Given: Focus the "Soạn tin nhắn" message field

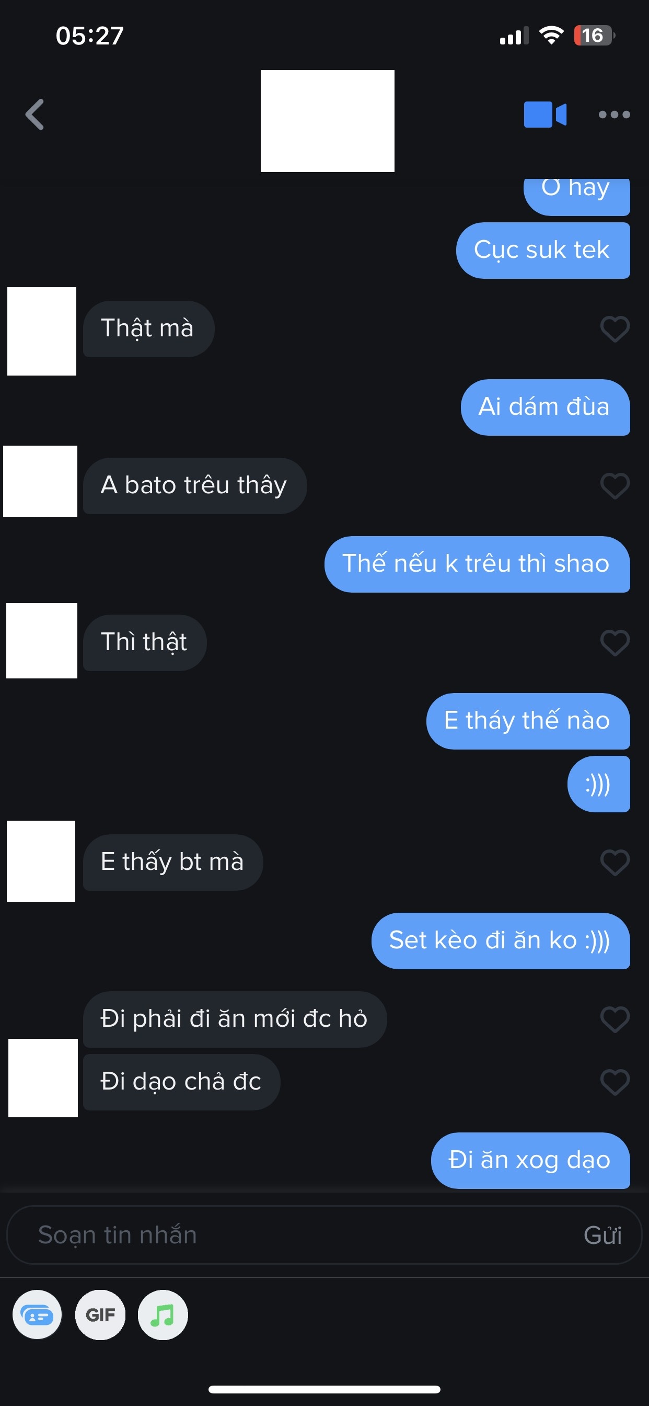Looking at the screenshot, I should (324, 1235).
